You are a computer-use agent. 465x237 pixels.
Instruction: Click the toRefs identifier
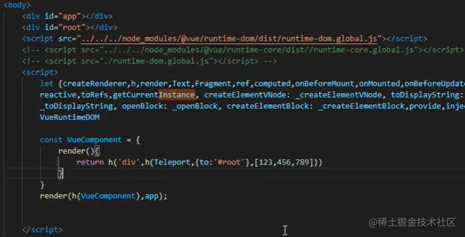pyautogui.click(x=94, y=95)
